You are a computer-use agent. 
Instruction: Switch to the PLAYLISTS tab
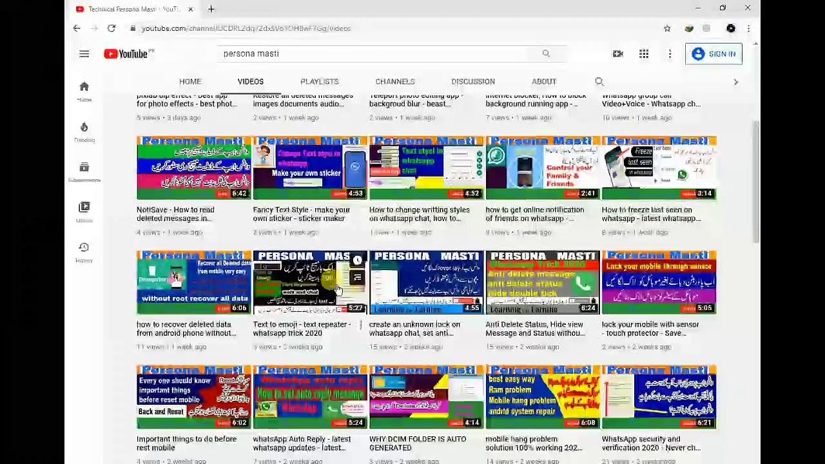(x=320, y=82)
